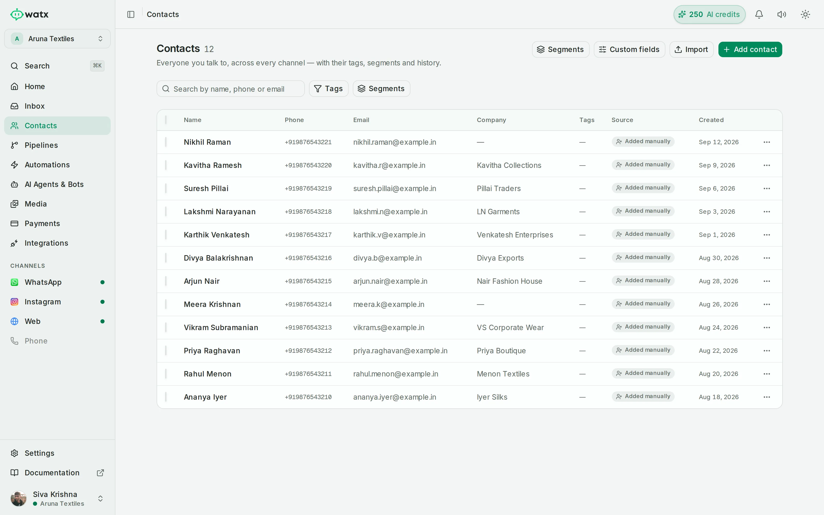Open row actions for Arjun Nair
This screenshot has width=824, height=515.
click(x=767, y=281)
